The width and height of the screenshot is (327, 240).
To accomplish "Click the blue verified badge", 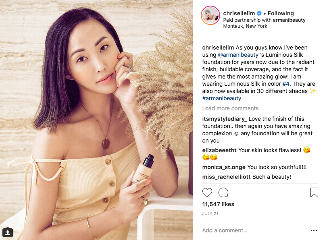I will pos(259,13).
